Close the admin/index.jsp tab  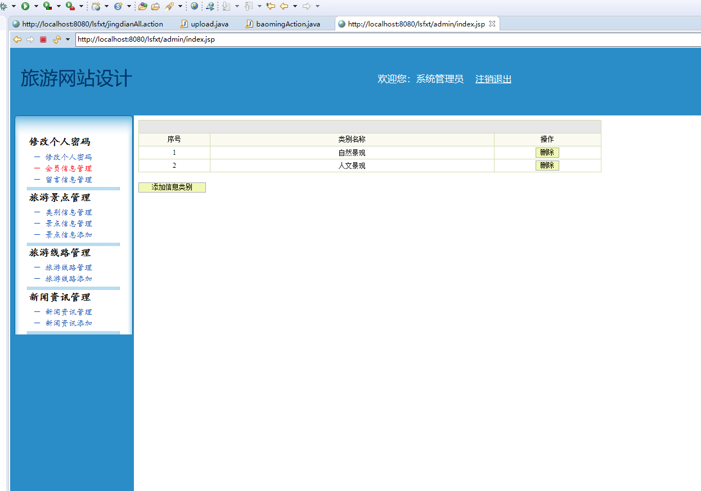coord(492,24)
